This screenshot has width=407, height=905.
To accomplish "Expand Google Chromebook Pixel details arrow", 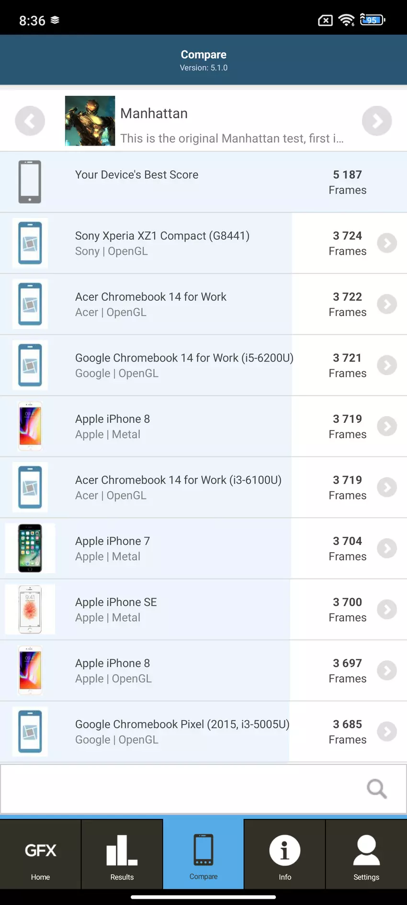I will click(x=387, y=732).
